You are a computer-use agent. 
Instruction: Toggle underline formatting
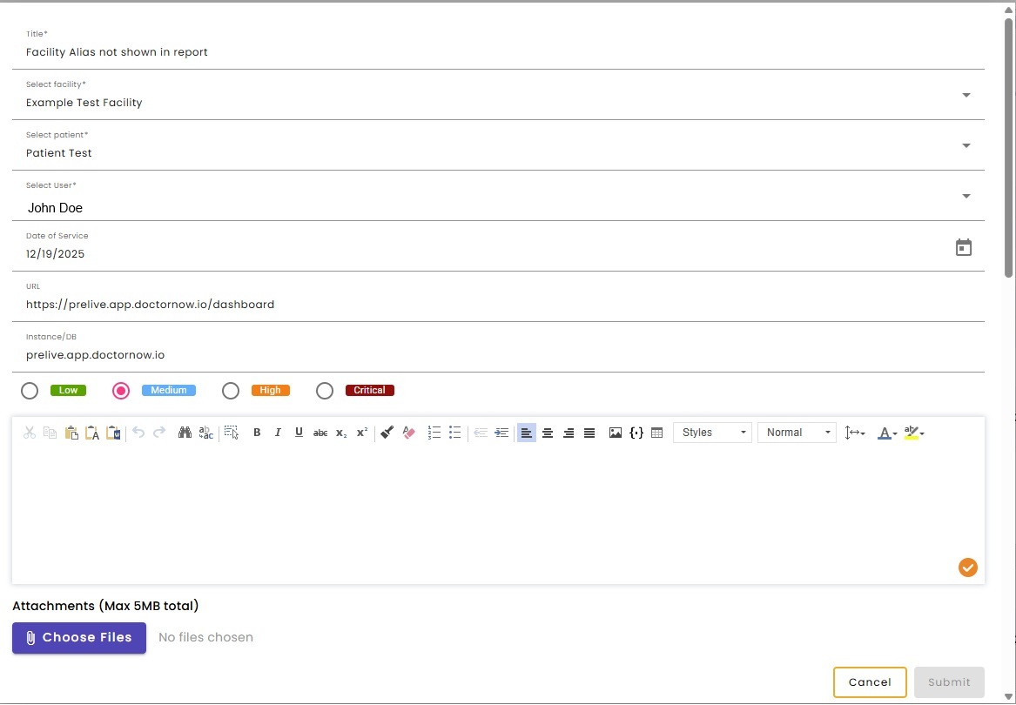(299, 433)
